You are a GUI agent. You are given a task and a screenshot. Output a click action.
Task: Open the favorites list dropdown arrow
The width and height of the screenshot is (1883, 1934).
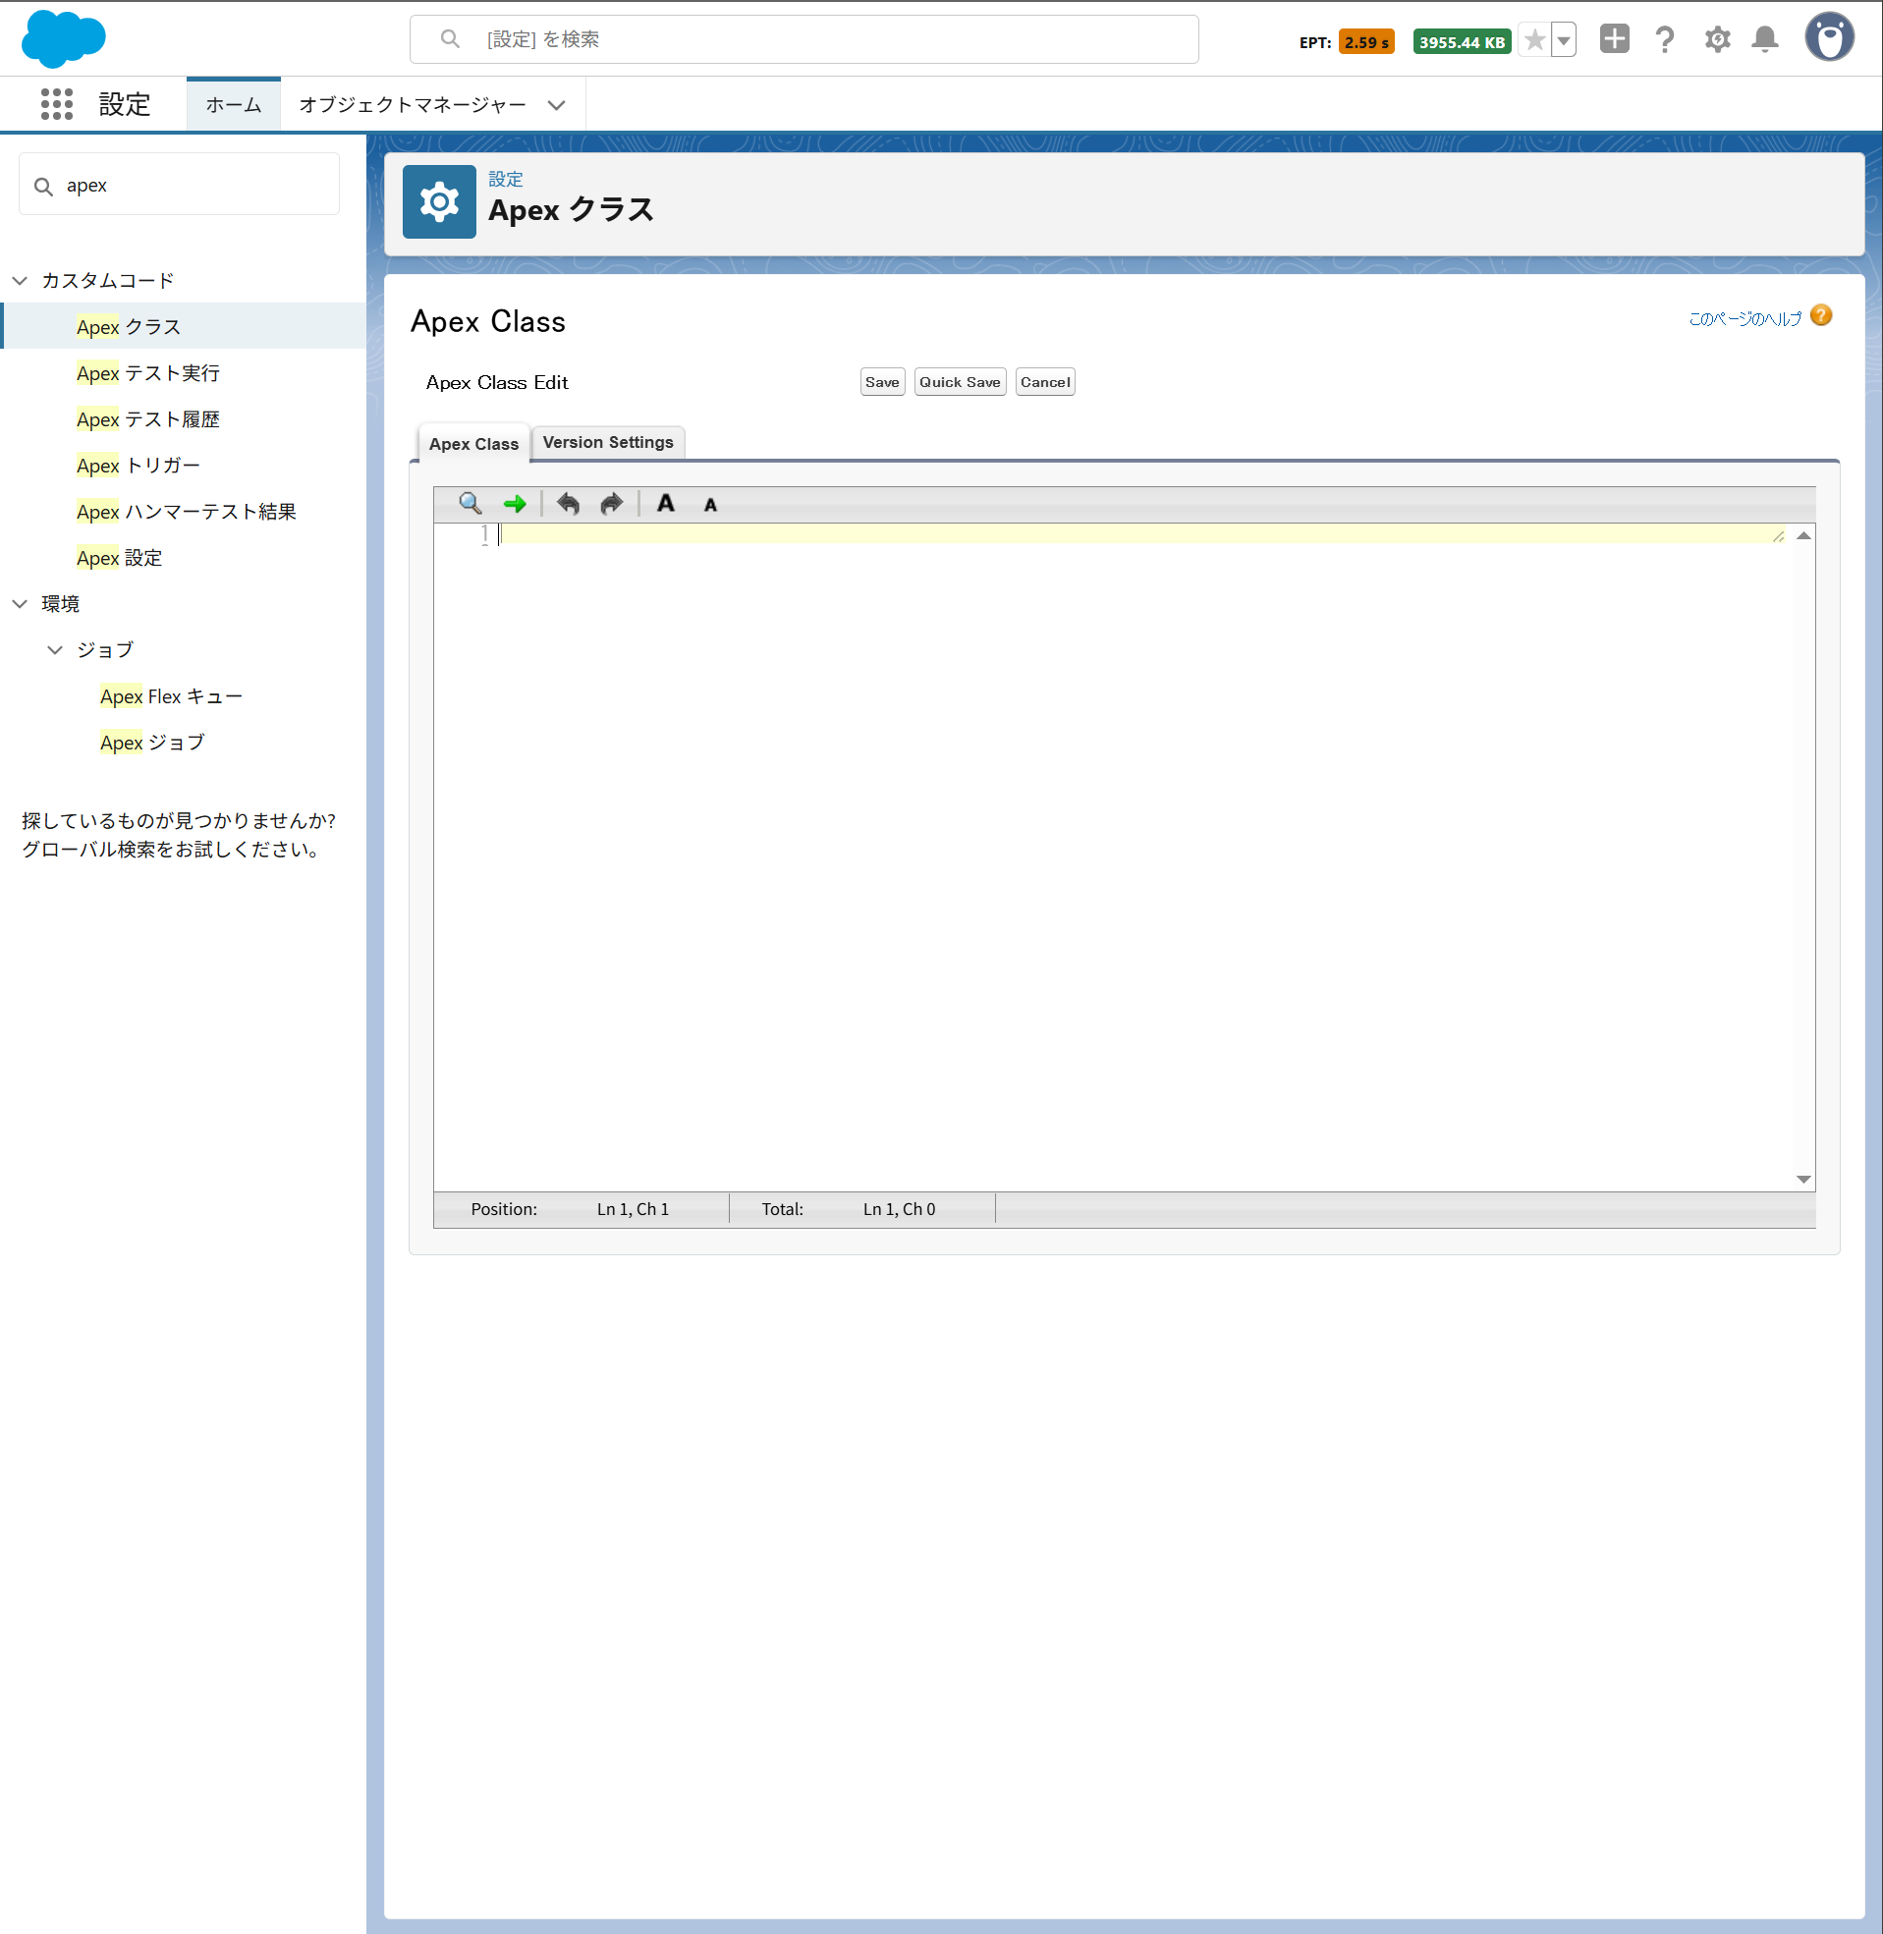coord(1564,40)
